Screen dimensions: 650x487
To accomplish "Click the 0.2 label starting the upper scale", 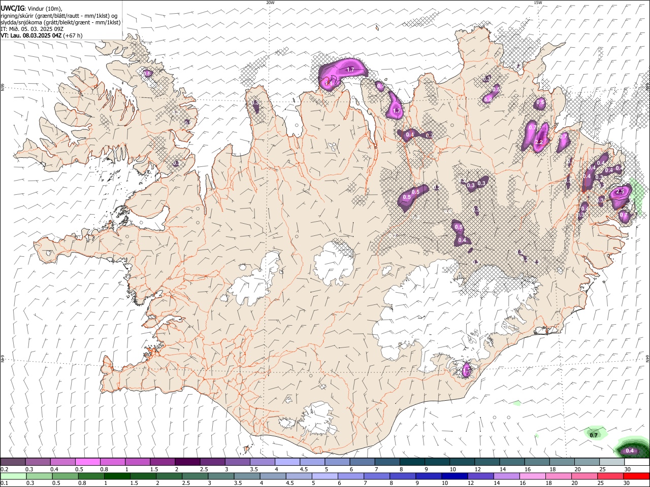I will click(4, 469).
